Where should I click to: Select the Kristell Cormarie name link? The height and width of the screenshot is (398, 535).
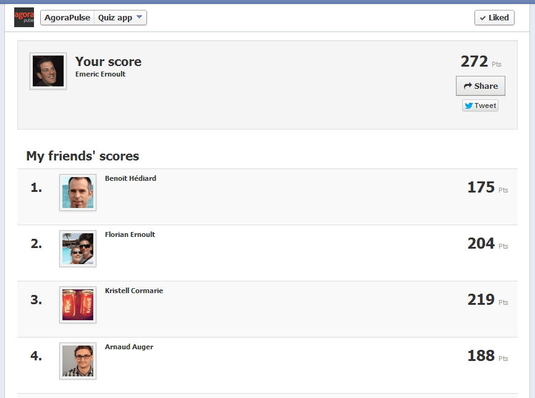[134, 291]
